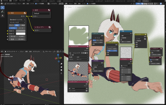
Task: Click the pan hand icon in 3D viewport
Action: point(61,67)
